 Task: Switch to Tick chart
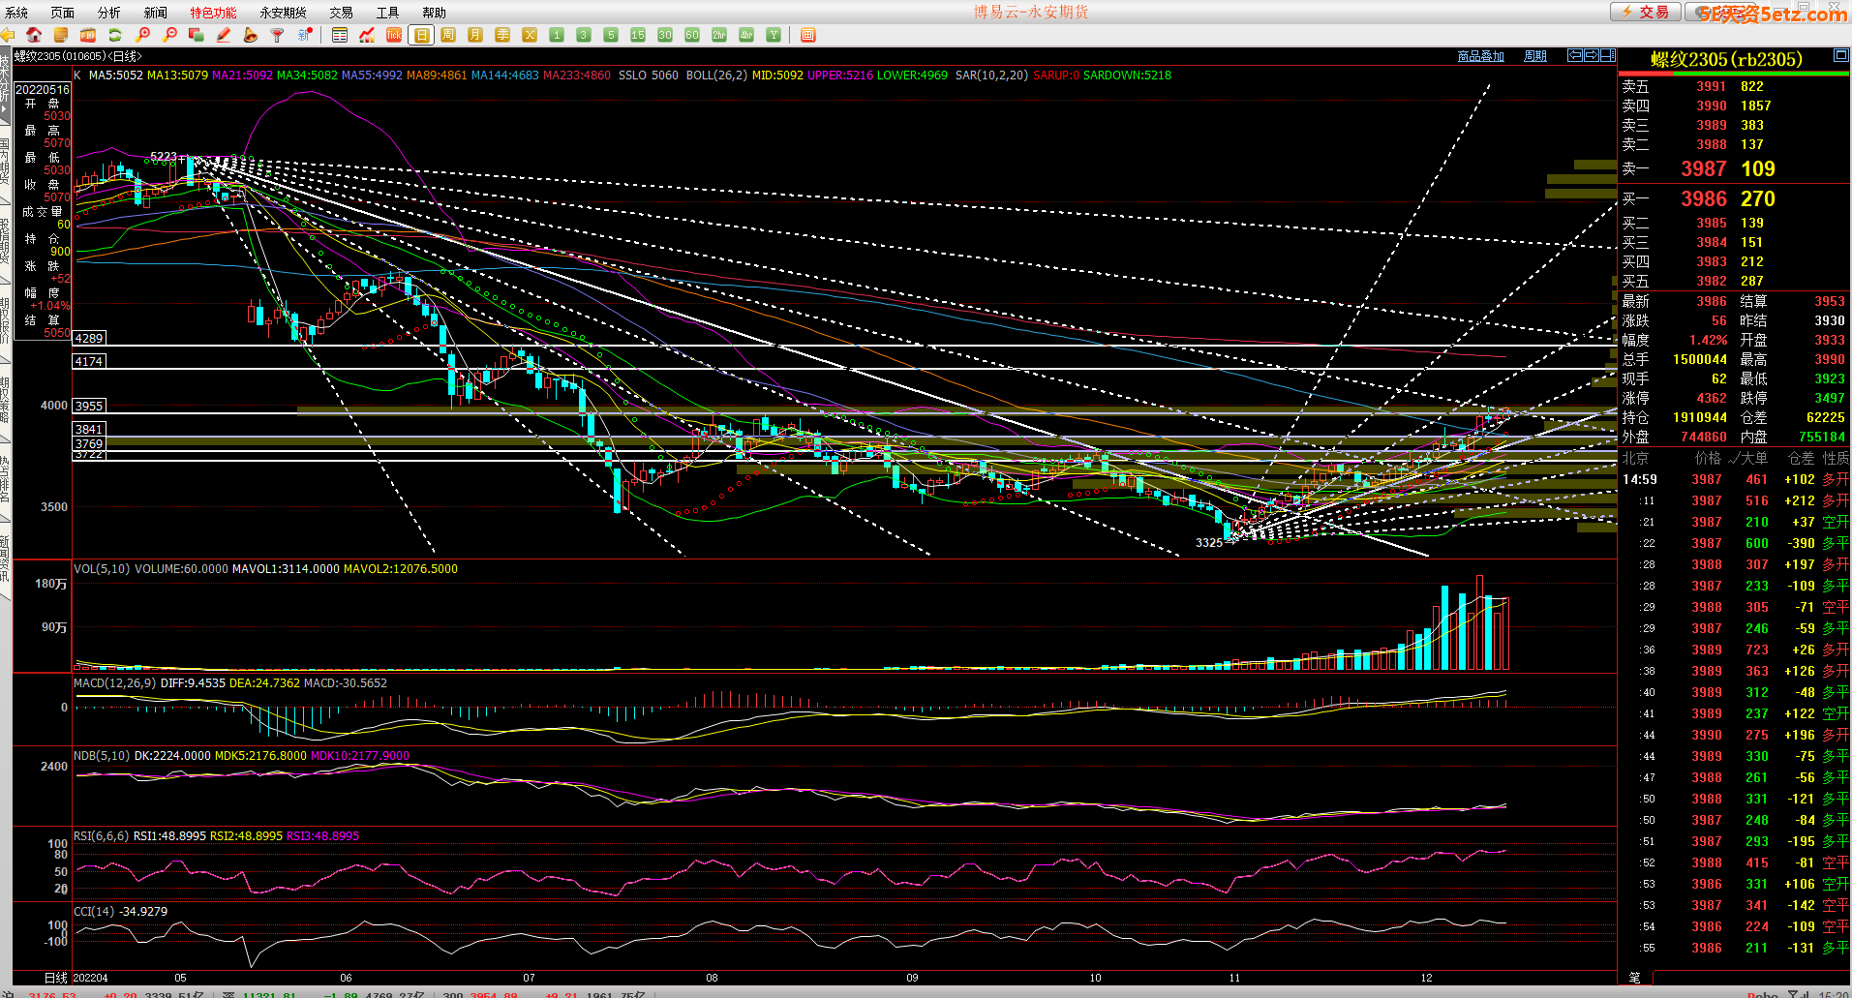tap(394, 35)
